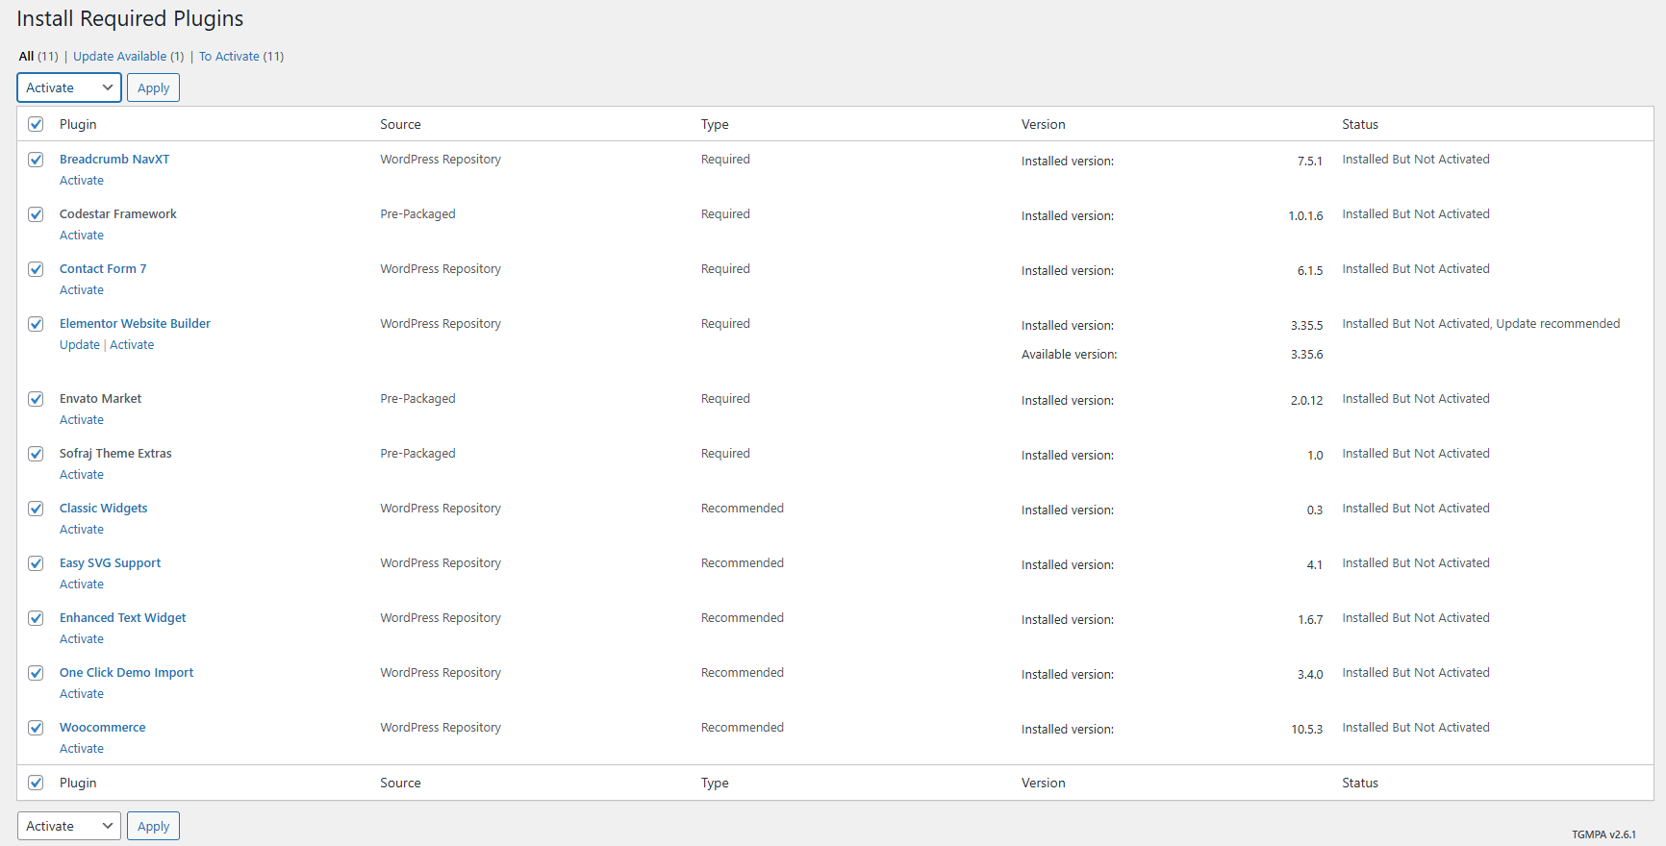The width and height of the screenshot is (1666, 846).
Task: Uncheck the Elementor Website Builder checkbox
Action: pyautogui.click(x=36, y=324)
